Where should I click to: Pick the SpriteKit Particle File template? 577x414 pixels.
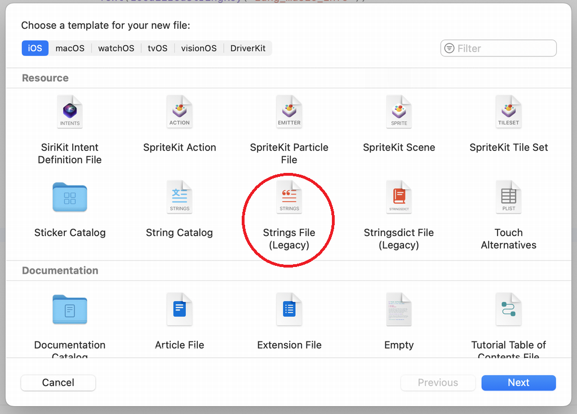tap(289, 113)
